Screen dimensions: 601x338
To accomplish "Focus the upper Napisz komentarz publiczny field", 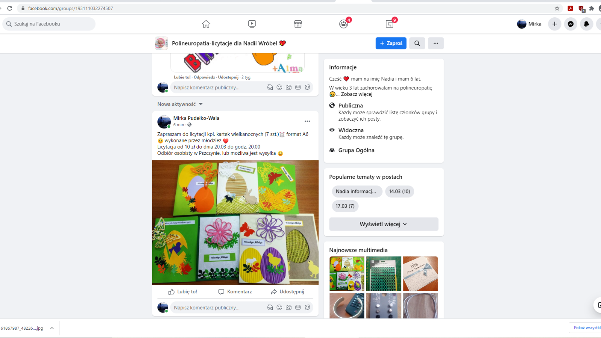I will 219,88.
